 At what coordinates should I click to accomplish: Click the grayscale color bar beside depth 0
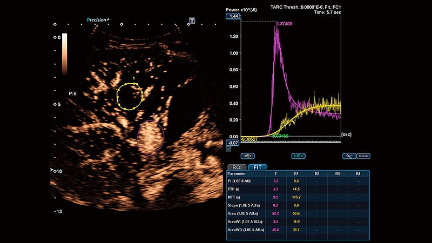pos(64,55)
